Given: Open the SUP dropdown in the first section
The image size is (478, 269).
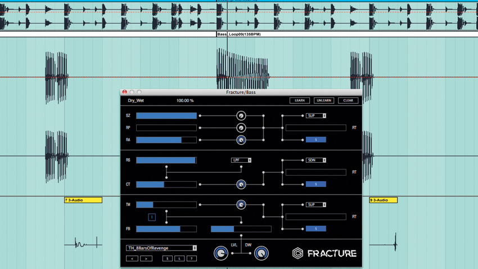Looking at the screenshot, I should pos(316,115).
